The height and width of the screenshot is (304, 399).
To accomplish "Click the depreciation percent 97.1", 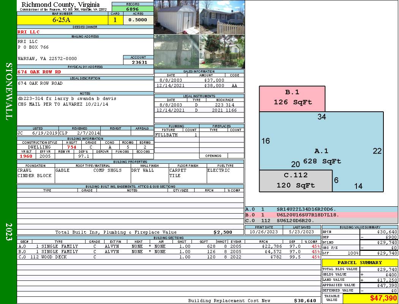I will 84,156.
